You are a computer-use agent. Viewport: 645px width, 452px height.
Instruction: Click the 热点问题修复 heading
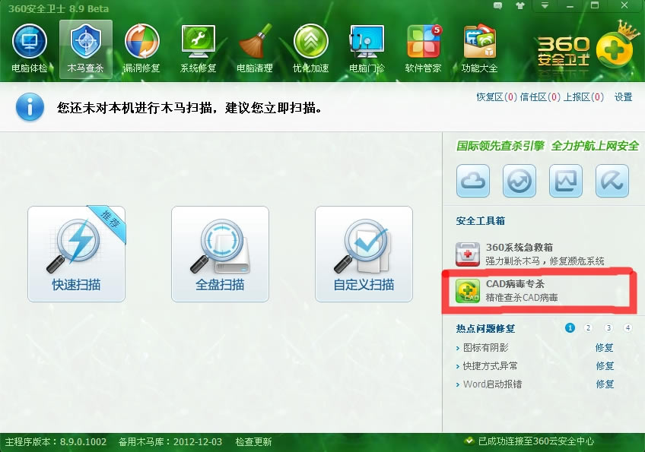pos(485,328)
